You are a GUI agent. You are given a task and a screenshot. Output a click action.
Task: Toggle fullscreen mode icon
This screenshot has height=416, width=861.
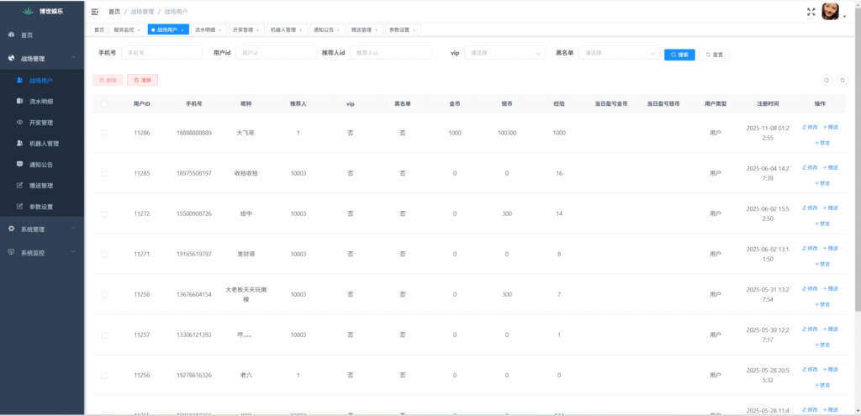tap(811, 12)
